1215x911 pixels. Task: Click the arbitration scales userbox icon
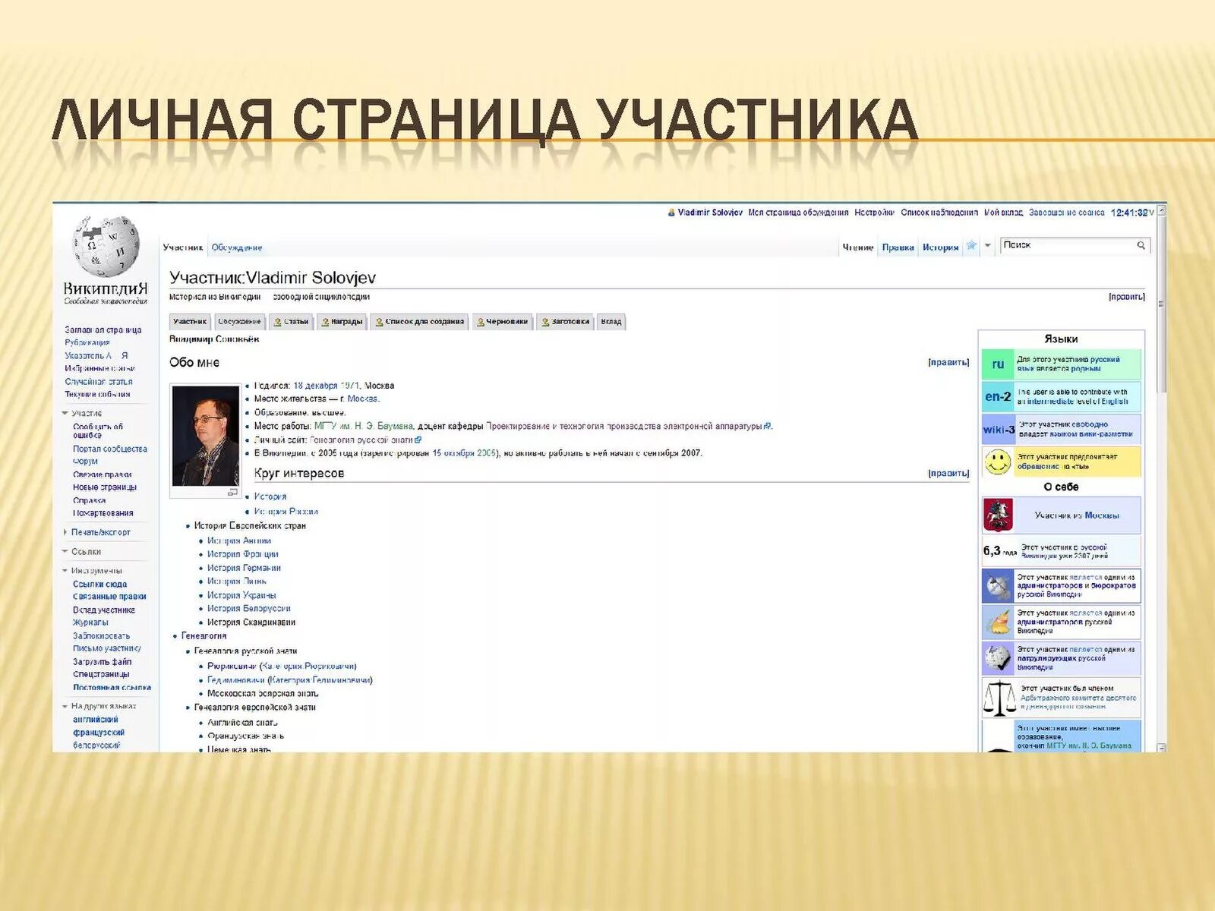coord(999,698)
